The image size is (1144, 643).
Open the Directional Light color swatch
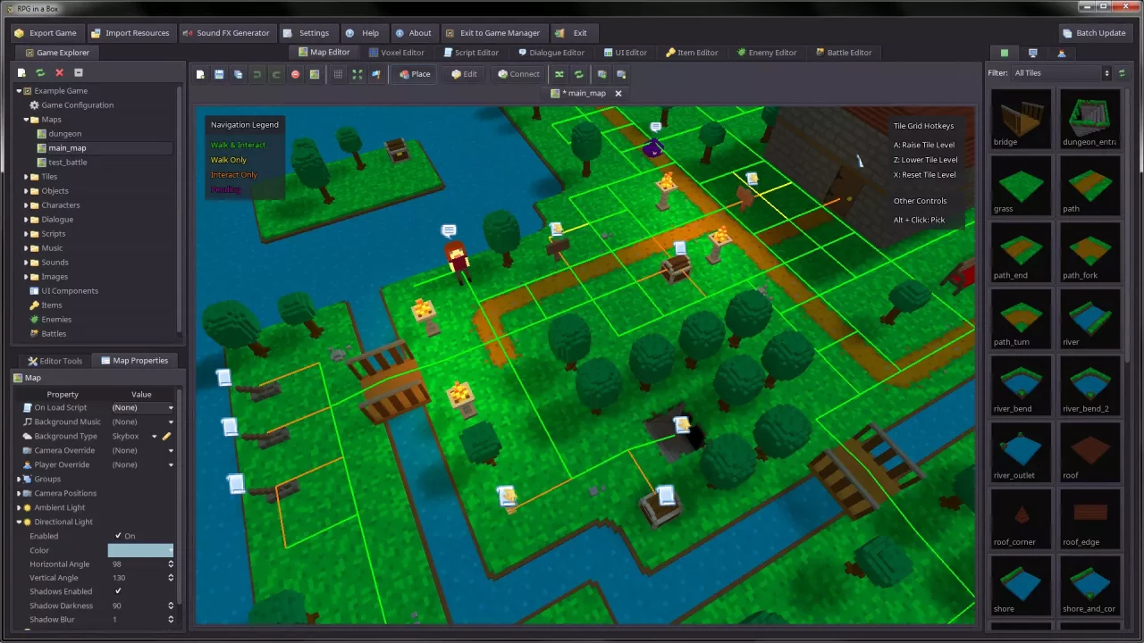point(139,550)
